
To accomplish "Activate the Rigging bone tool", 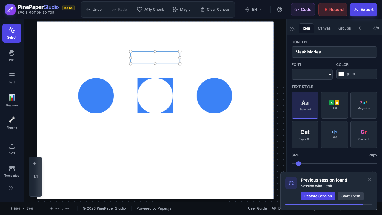I will [x=12, y=123].
